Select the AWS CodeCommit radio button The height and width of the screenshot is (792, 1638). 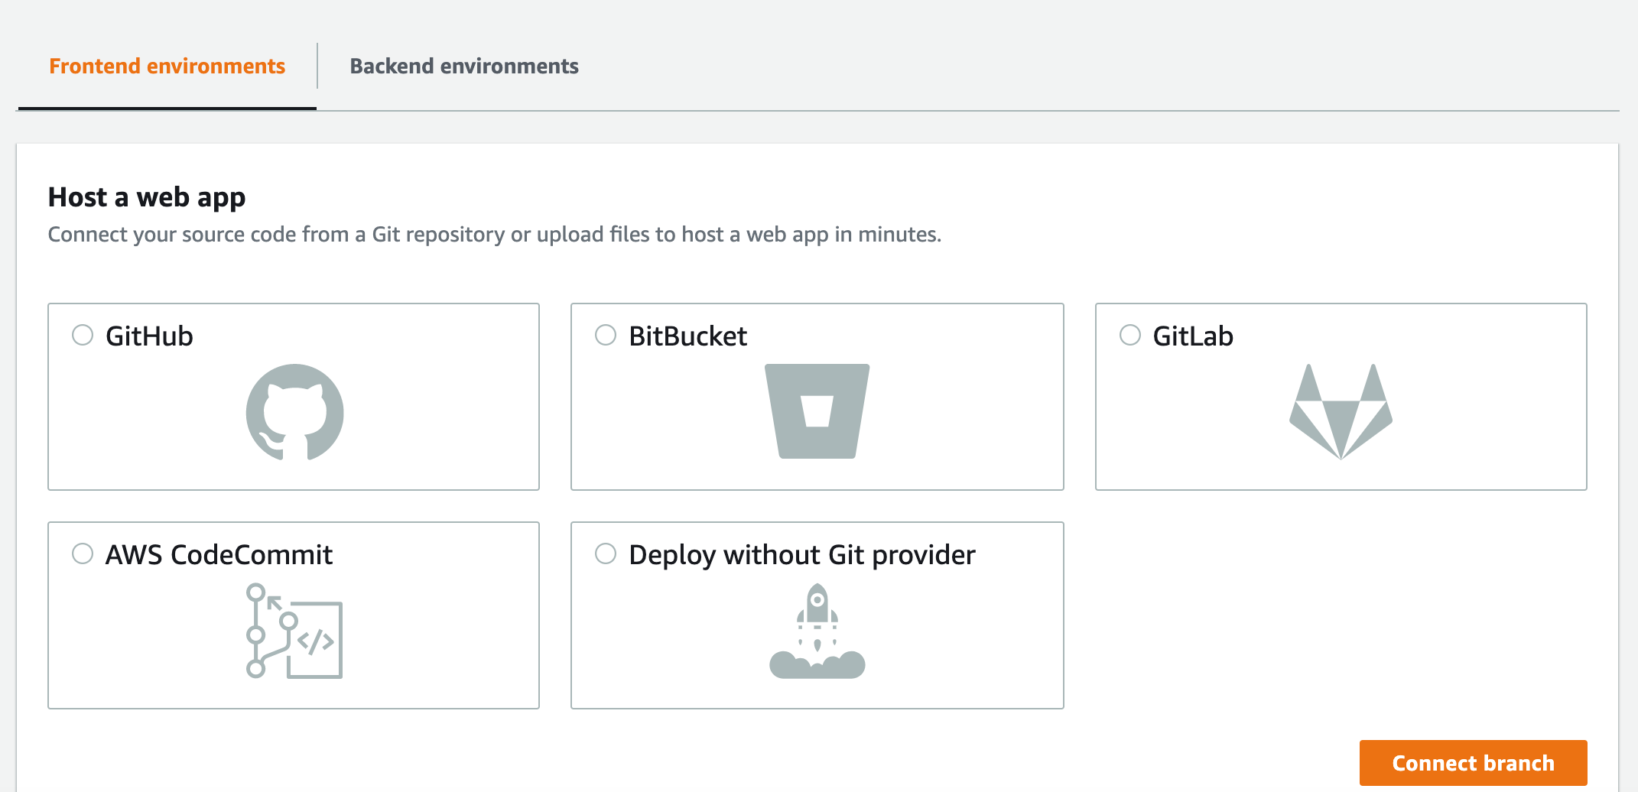83,553
